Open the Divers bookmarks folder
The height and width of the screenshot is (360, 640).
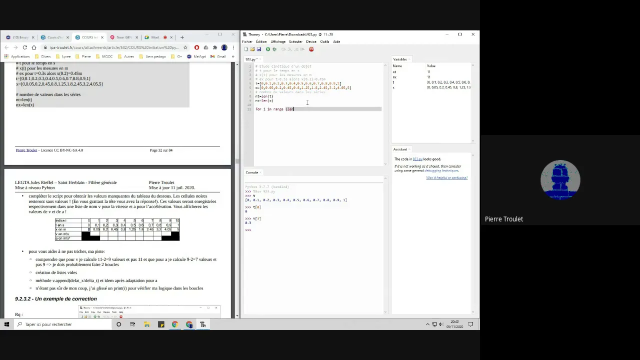coord(42,56)
